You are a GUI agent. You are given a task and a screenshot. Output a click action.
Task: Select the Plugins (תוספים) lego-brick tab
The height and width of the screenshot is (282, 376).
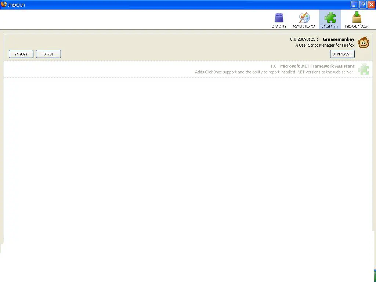tap(279, 20)
